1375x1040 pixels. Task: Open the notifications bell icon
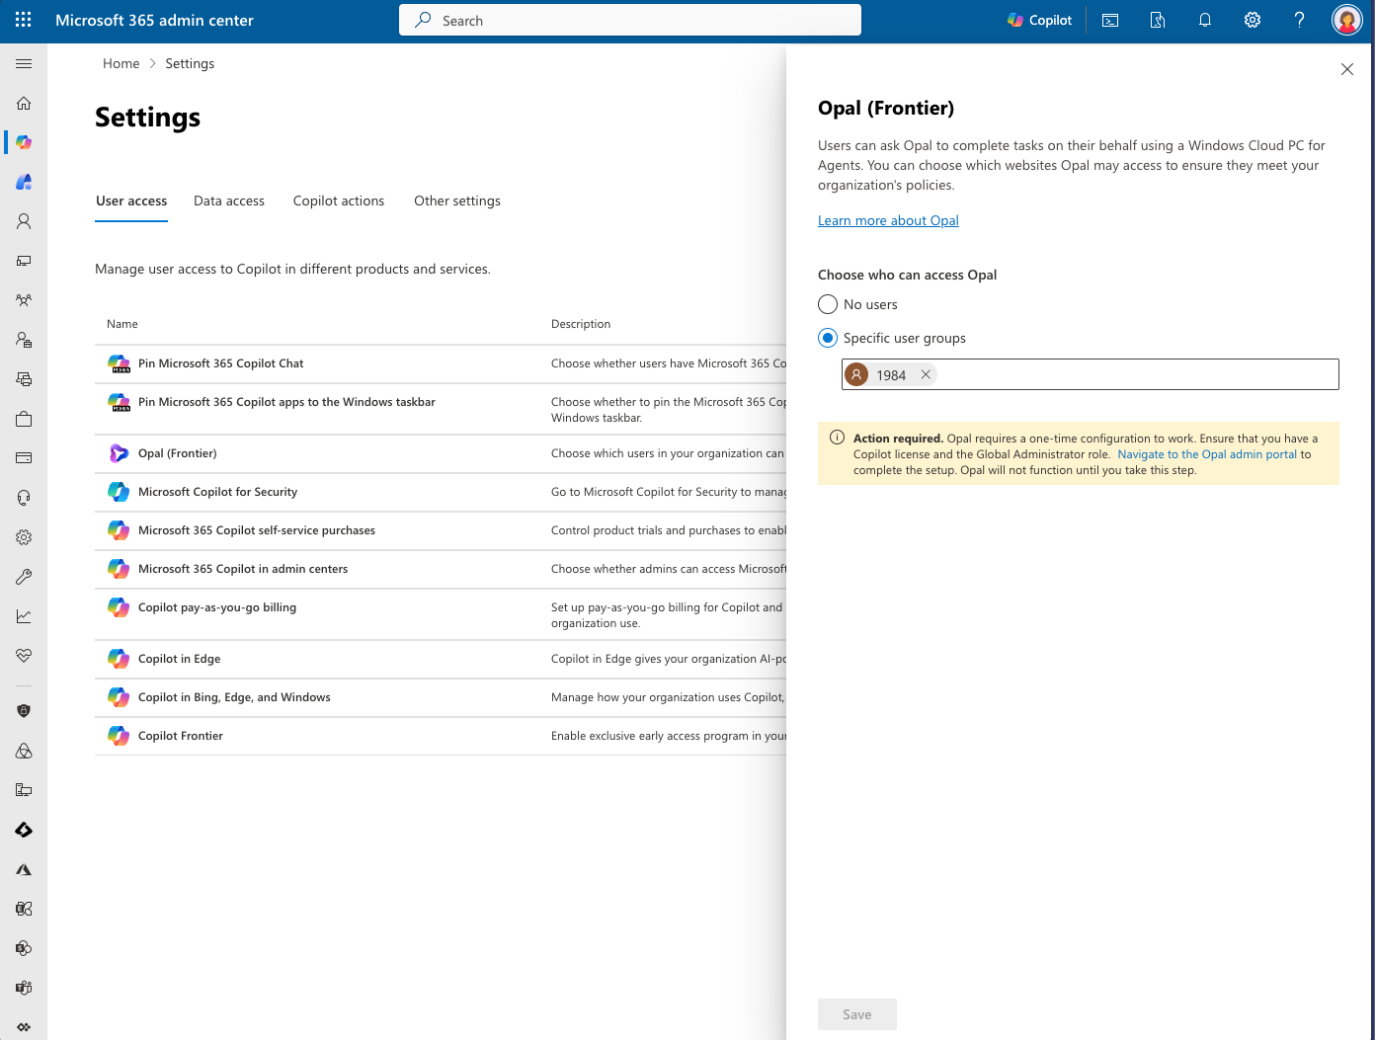tap(1205, 20)
